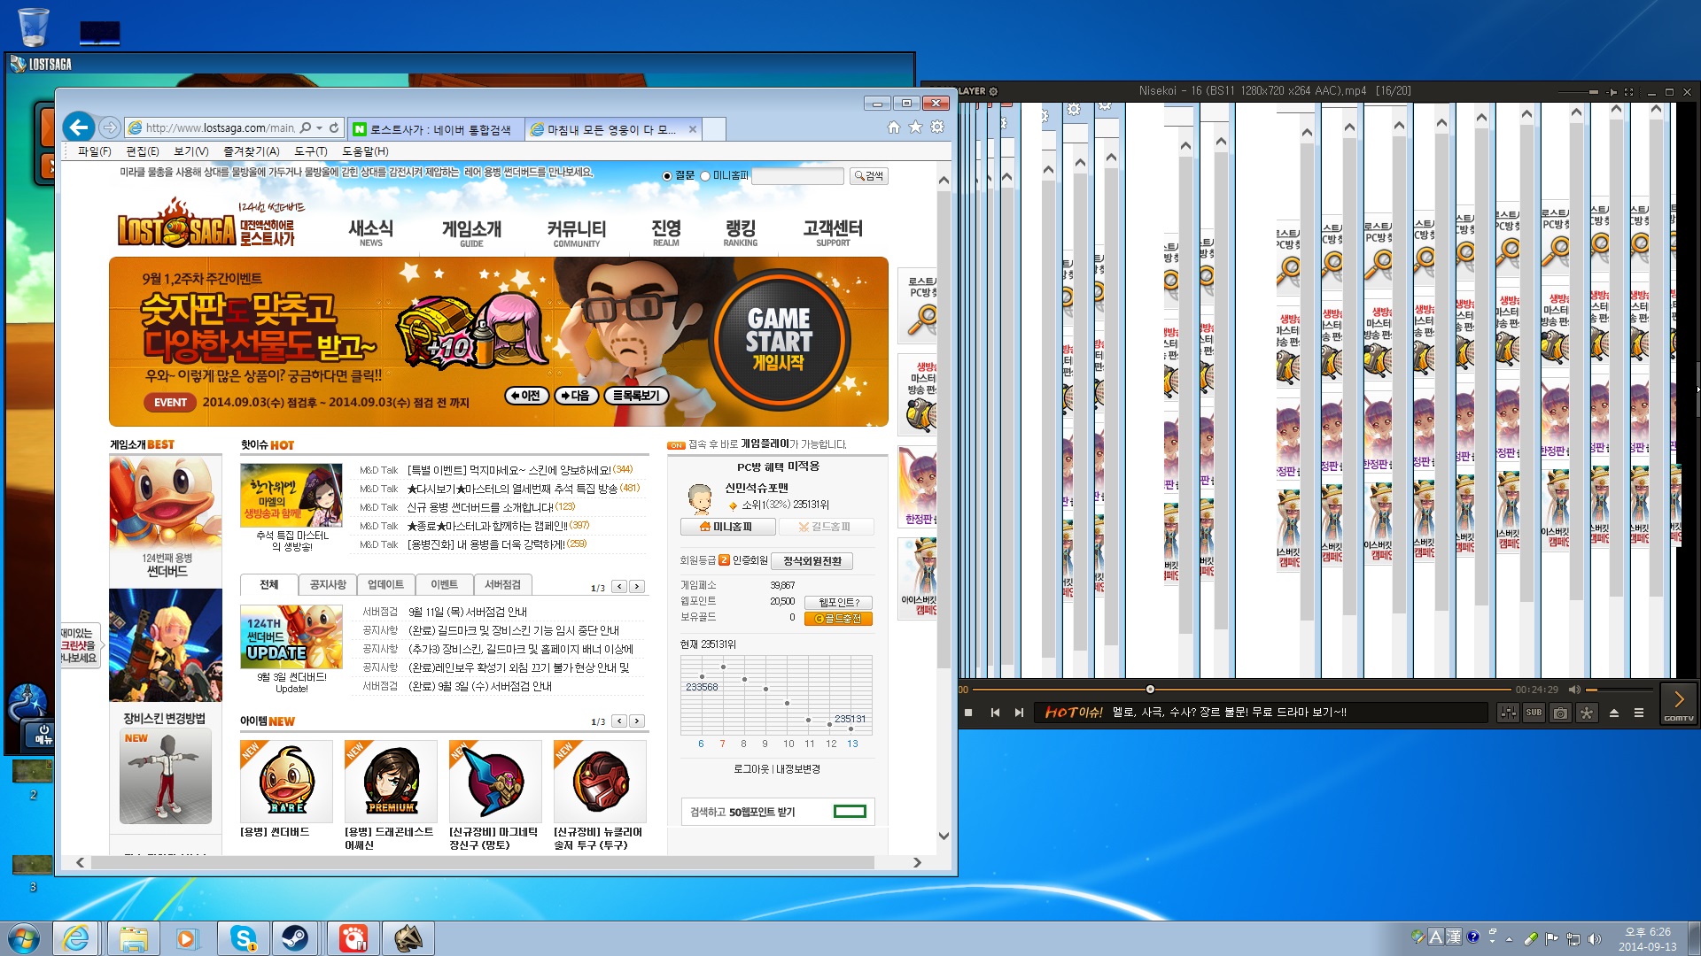
Task: Click the orange 골드충전 button
Action: click(x=838, y=619)
